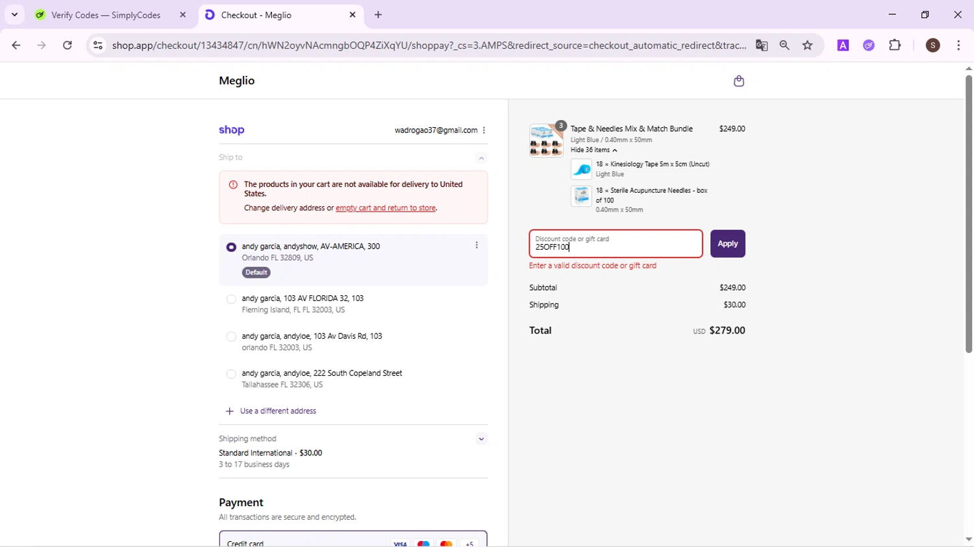The height and width of the screenshot is (547, 974).
Task: Close the Checkout - Meglio tab
Action: pyautogui.click(x=353, y=15)
